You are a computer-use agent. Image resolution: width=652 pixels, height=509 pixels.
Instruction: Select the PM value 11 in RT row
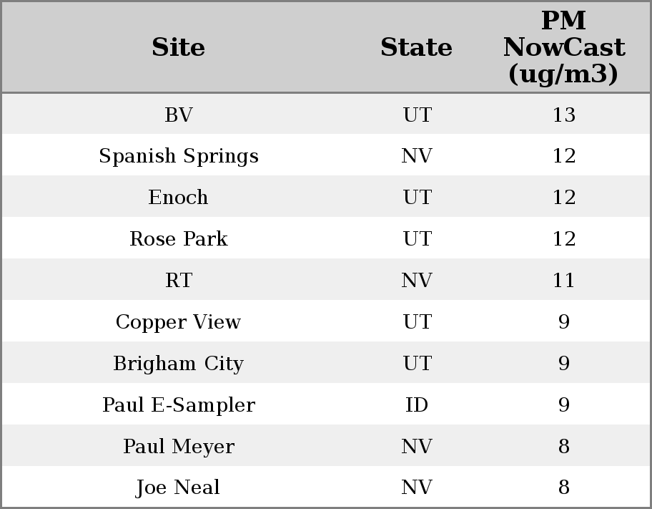563,281
